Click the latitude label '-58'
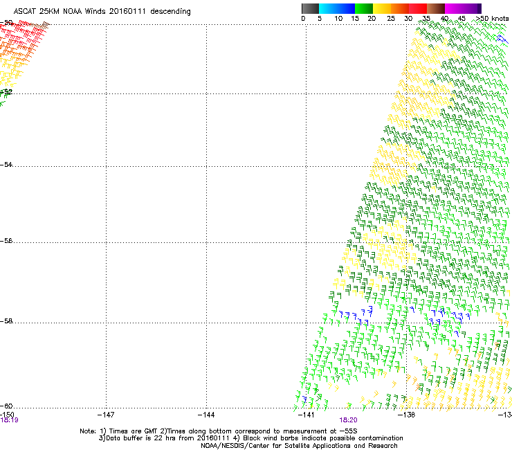This screenshot has height=450, width=512. [6, 321]
